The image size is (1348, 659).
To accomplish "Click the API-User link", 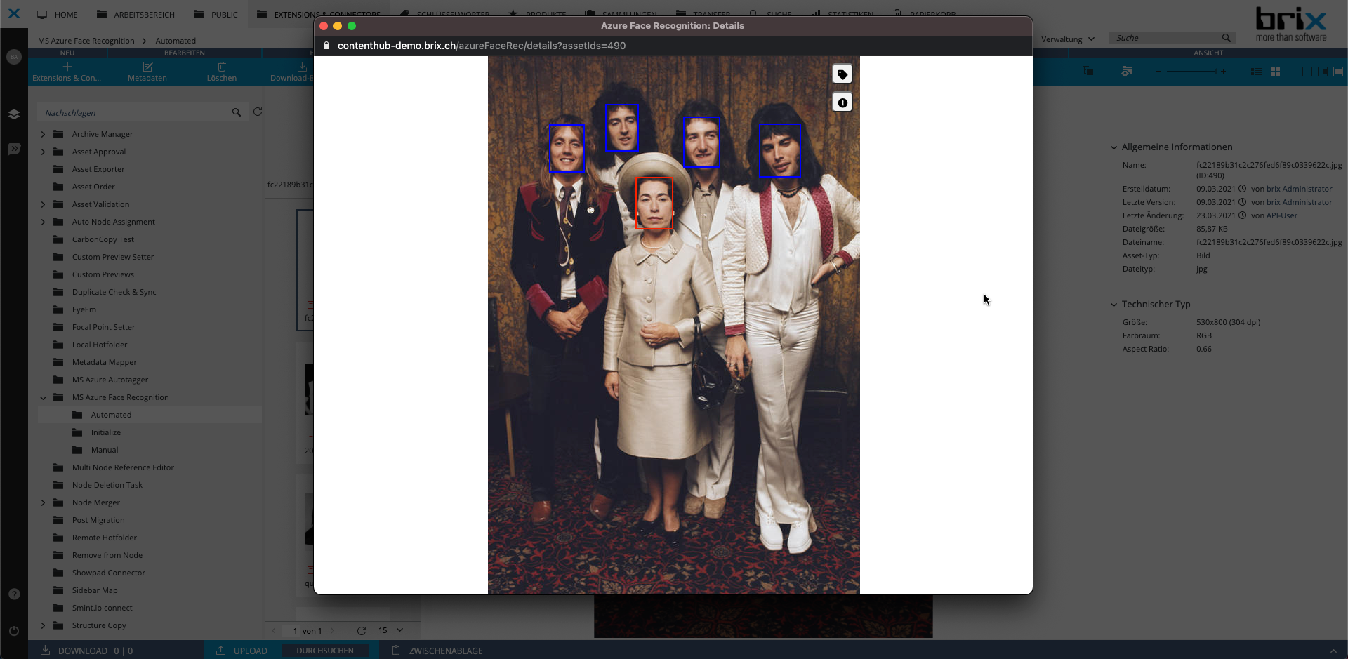I will pos(1282,215).
